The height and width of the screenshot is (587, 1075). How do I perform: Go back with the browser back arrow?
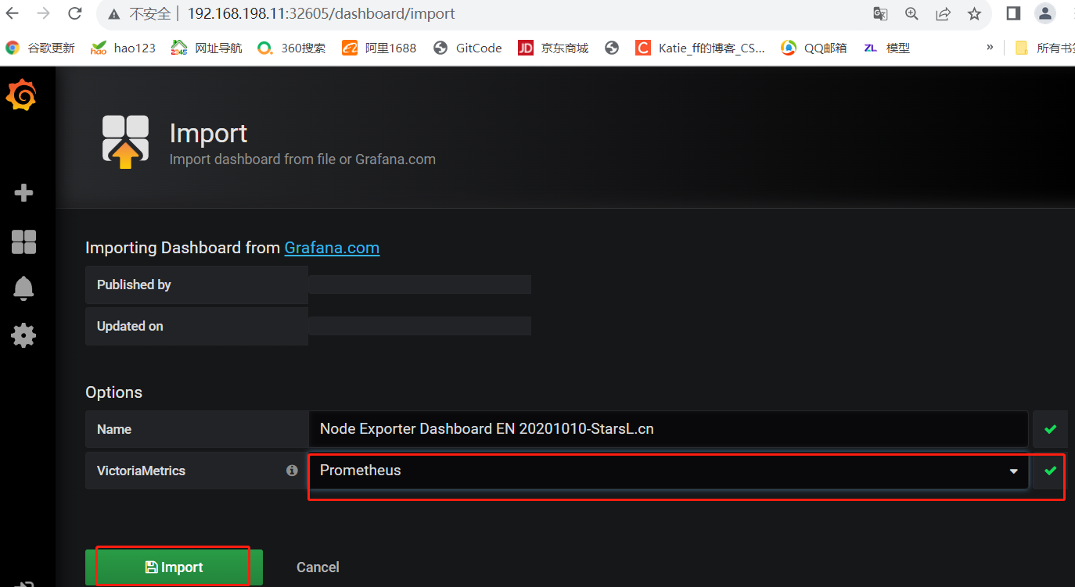pyautogui.click(x=13, y=13)
